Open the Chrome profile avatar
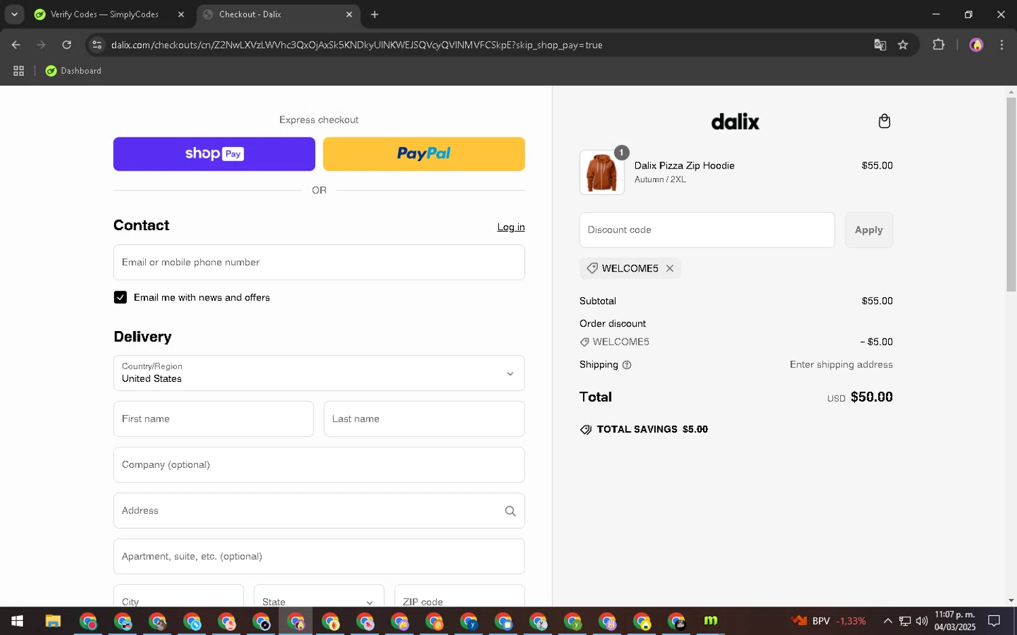Viewport: 1017px width, 635px height. 976,45
